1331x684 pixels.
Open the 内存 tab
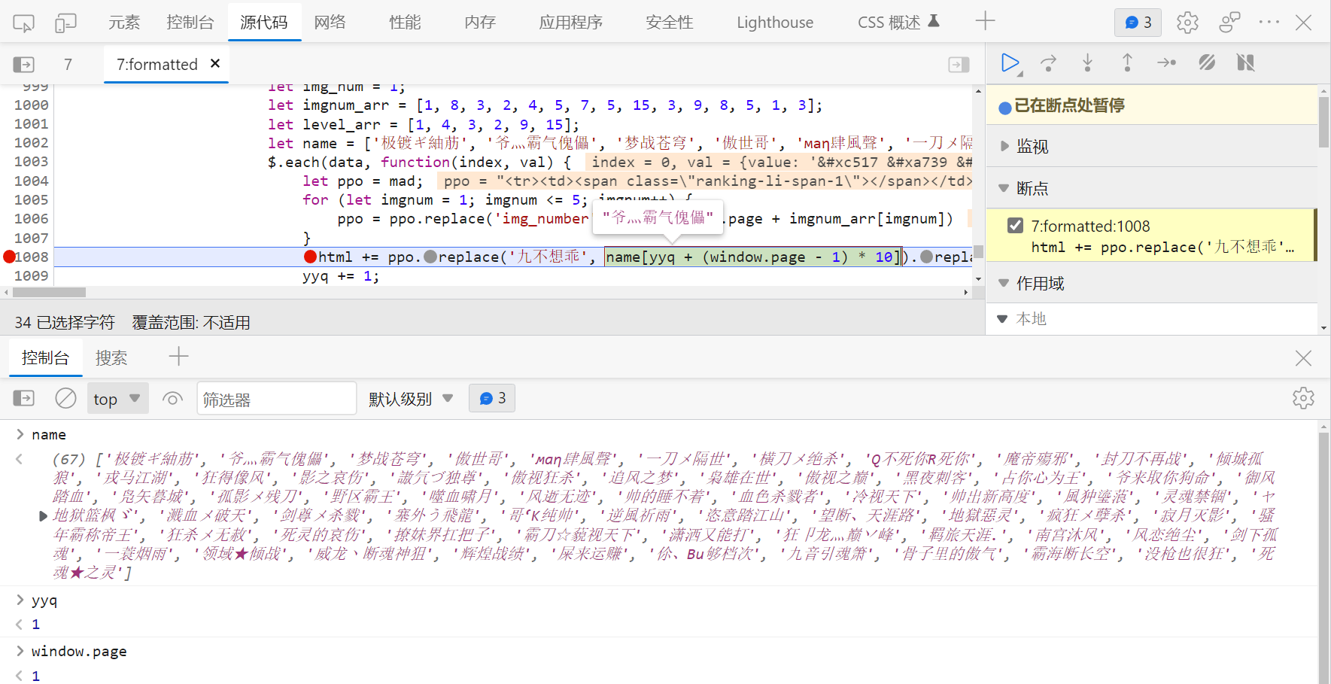480,23
